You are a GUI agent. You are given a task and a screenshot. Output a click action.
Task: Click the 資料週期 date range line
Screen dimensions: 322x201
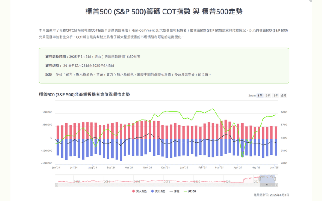coord(80,66)
